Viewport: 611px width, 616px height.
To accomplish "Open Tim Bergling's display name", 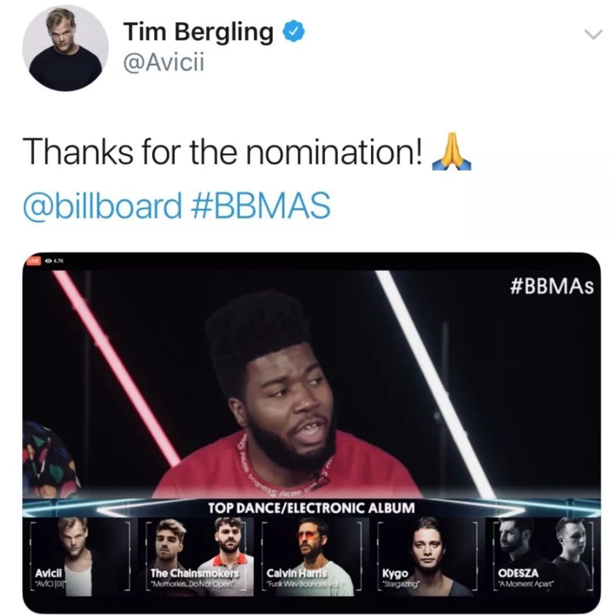I will click(x=199, y=32).
